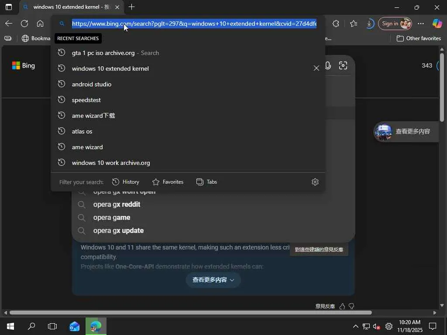The image size is (447, 335).
Task: Filter search by Tabs
Action: pyautogui.click(x=206, y=182)
